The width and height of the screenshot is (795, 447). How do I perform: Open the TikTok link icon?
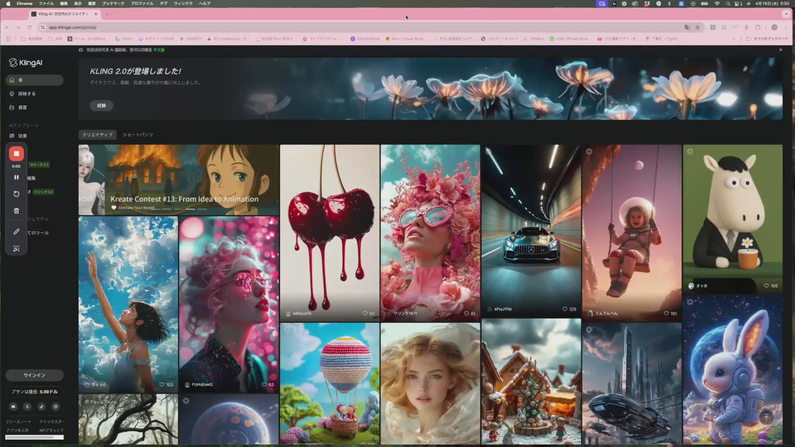42,407
